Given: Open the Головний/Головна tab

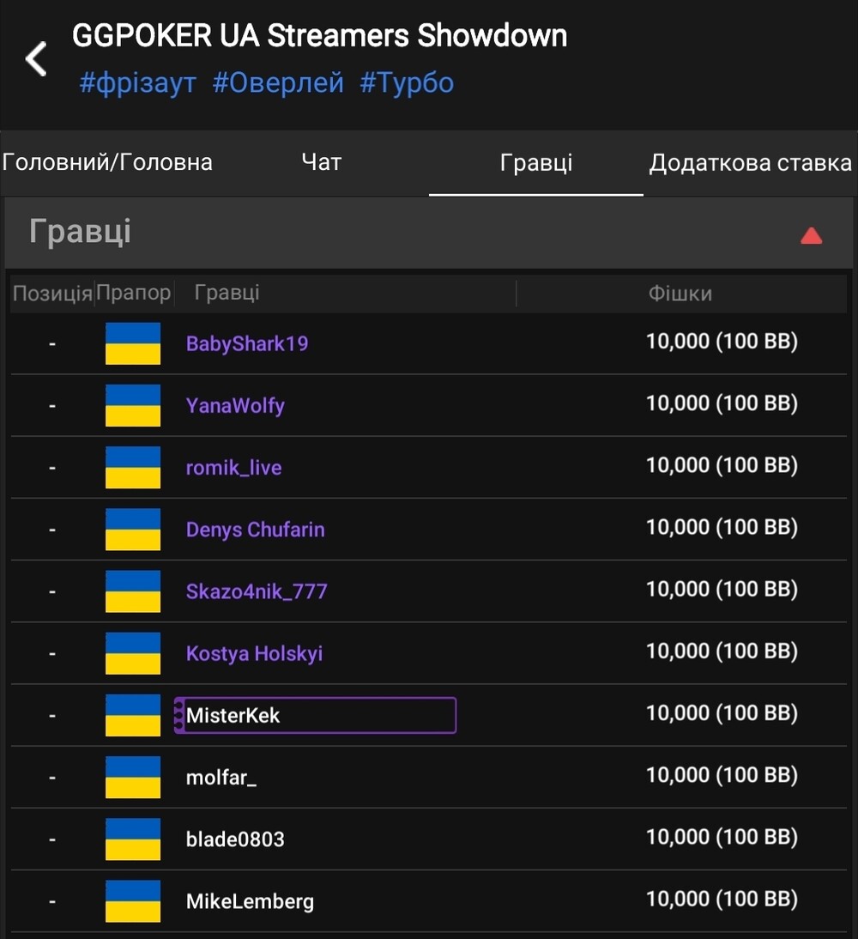Looking at the screenshot, I should (x=107, y=162).
